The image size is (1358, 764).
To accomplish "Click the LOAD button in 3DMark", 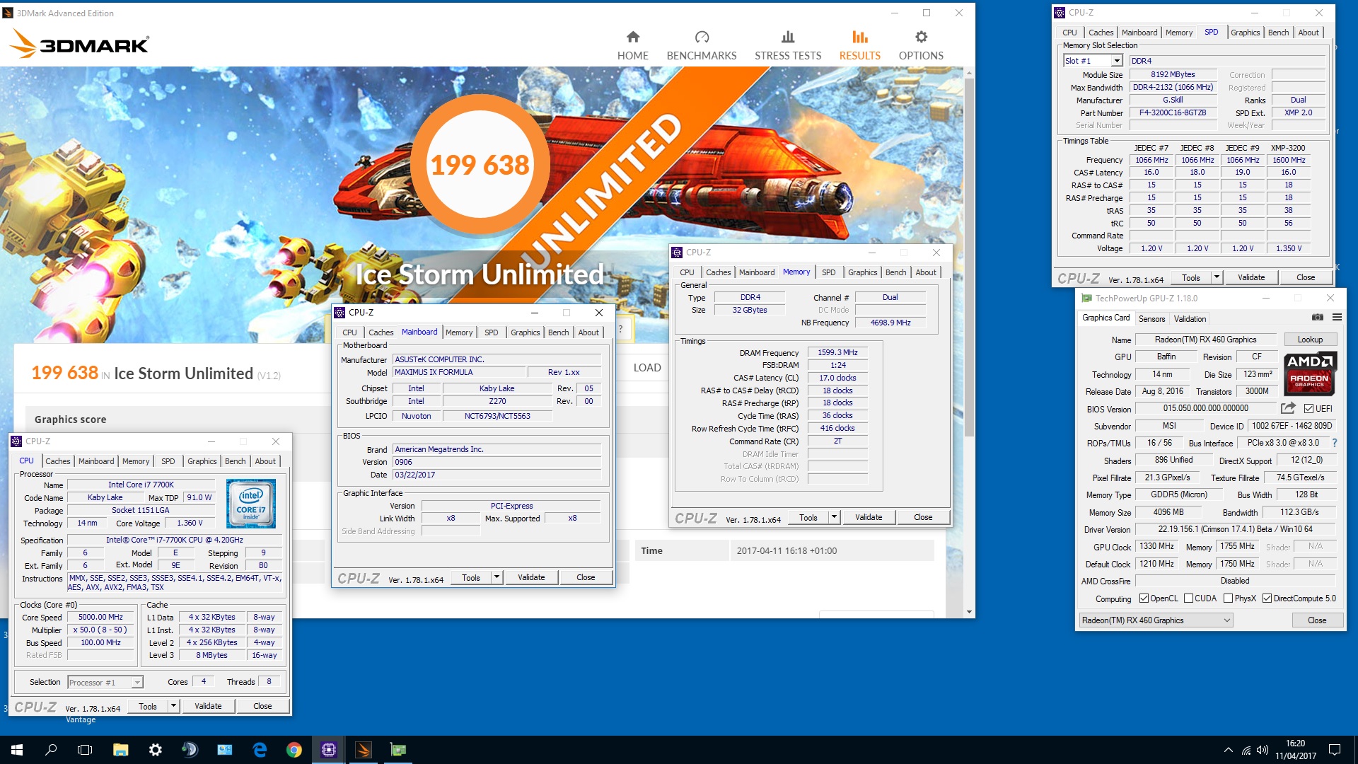I will [x=646, y=368].
